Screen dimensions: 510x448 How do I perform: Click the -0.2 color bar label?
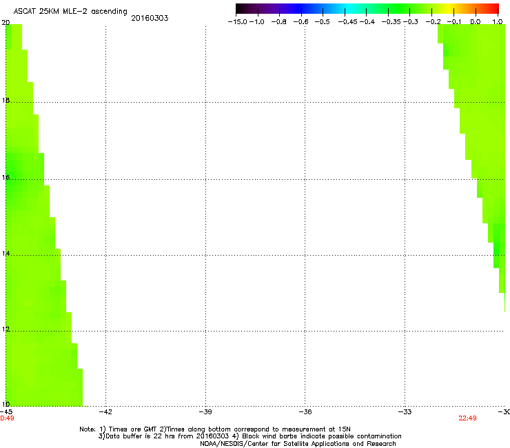coord(433,22)
